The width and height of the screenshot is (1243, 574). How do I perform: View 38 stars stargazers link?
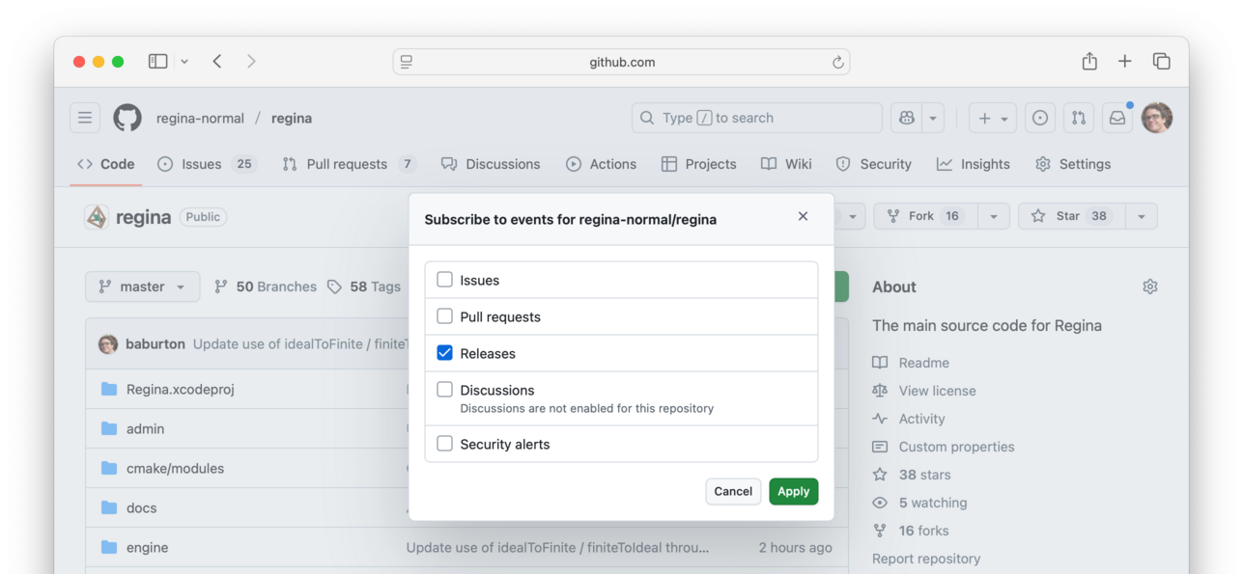click(912, 475)
